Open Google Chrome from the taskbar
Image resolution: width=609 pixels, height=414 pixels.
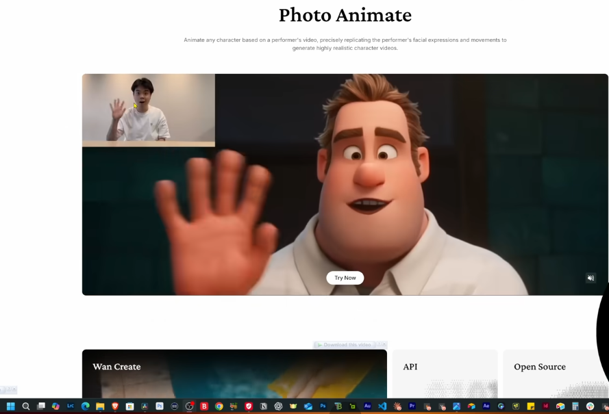pos(219,406)
